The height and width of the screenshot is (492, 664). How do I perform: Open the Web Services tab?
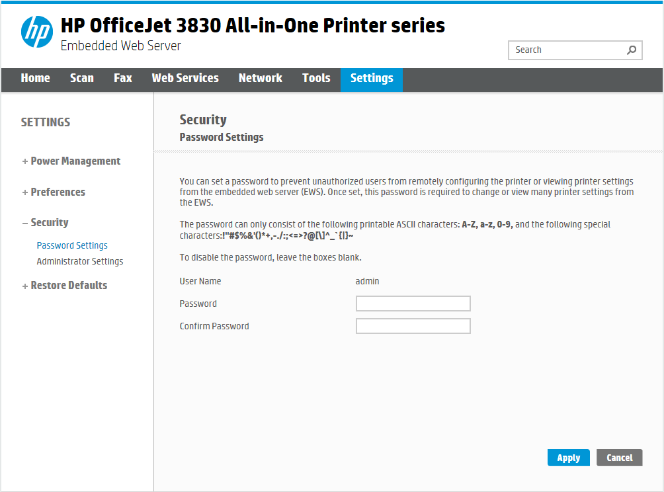[185, 78]
